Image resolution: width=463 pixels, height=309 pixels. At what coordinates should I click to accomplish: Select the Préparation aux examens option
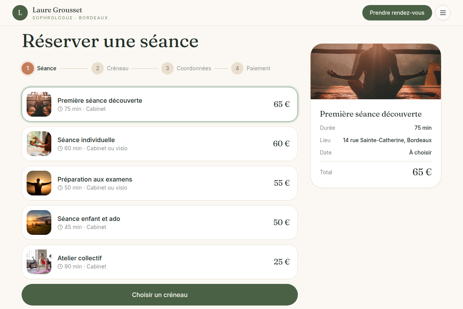coord(160,183)
